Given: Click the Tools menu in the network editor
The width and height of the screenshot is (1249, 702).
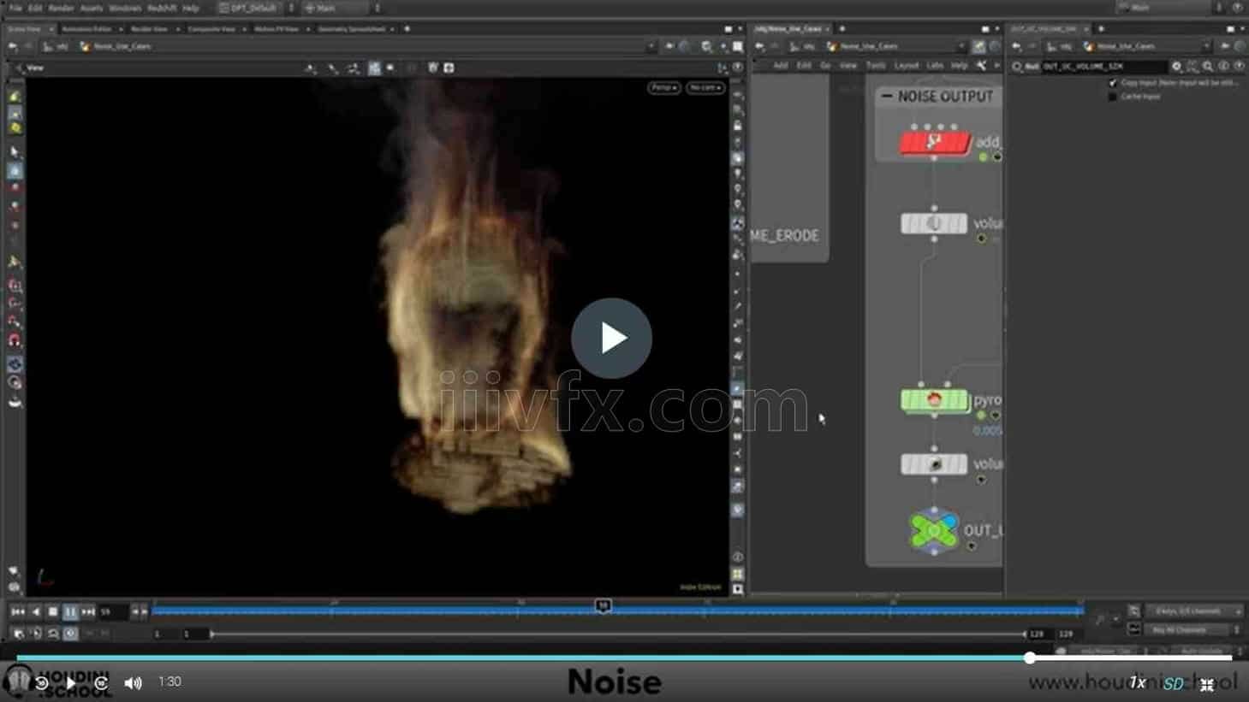Looking at the screenshot, I should click(875, 65).
